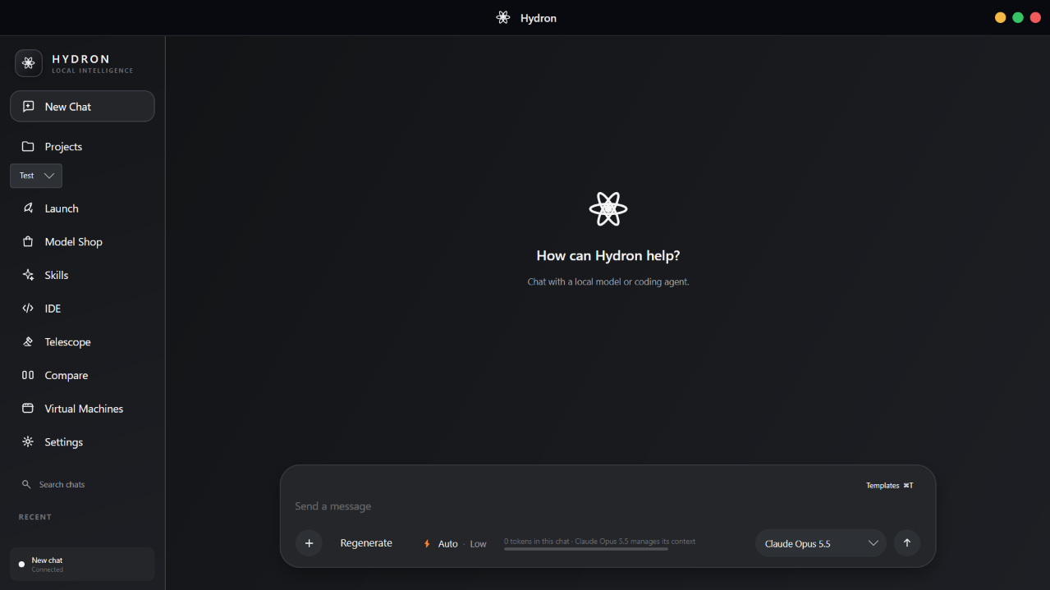Click the Skills sparkle icon
1050x590 pixels.
click(28, 275)
